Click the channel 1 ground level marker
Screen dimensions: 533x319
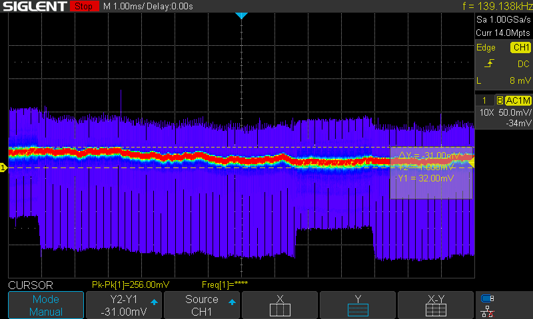(x=3, y=168)
